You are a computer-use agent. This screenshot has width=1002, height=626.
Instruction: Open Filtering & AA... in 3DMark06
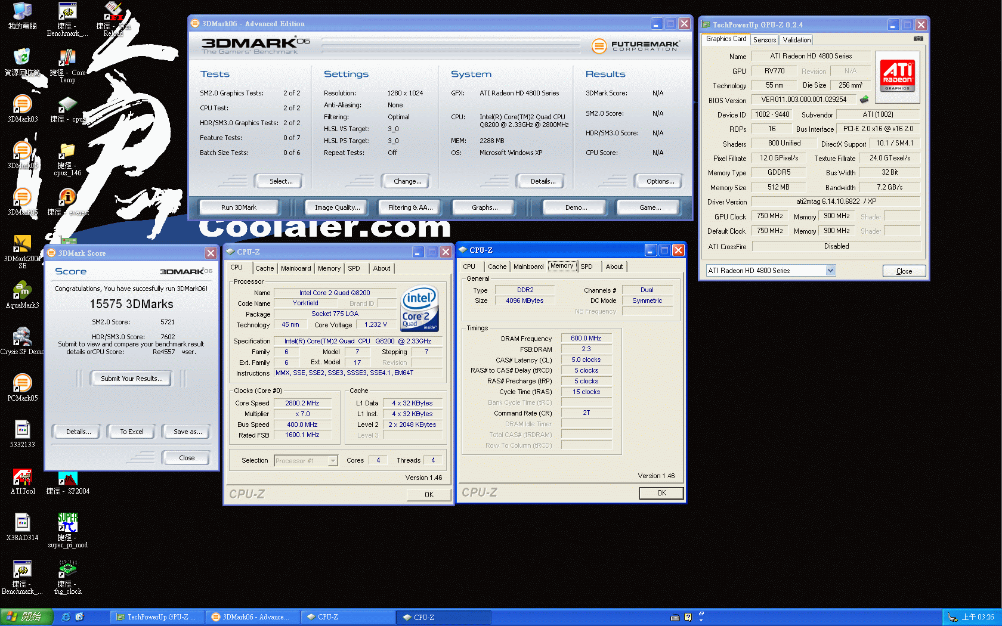click(x=410, y=207)
